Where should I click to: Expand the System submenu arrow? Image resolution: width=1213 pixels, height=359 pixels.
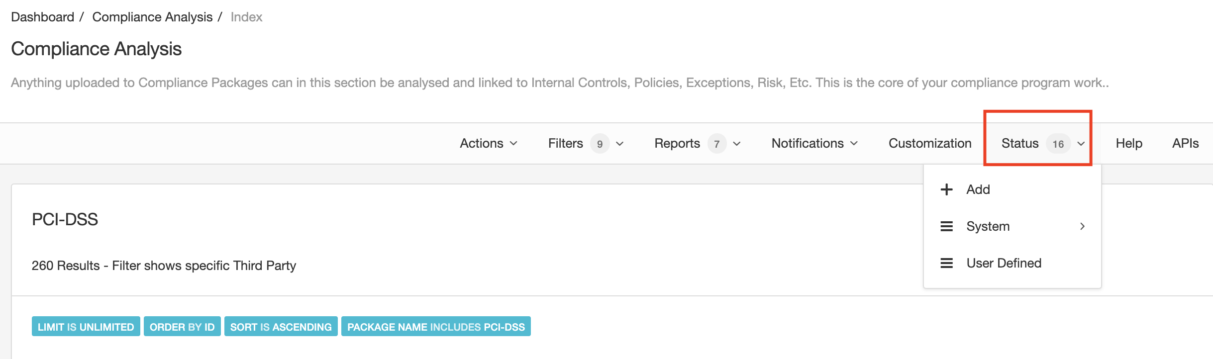tap(1083, 226)
